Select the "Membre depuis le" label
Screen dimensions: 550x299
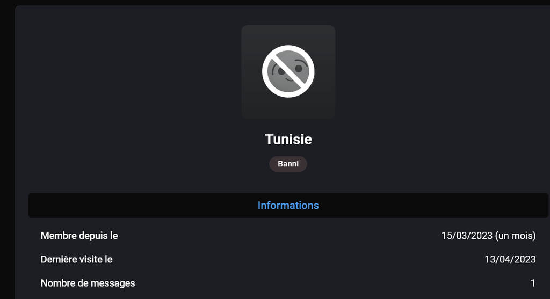coord(79,236)
